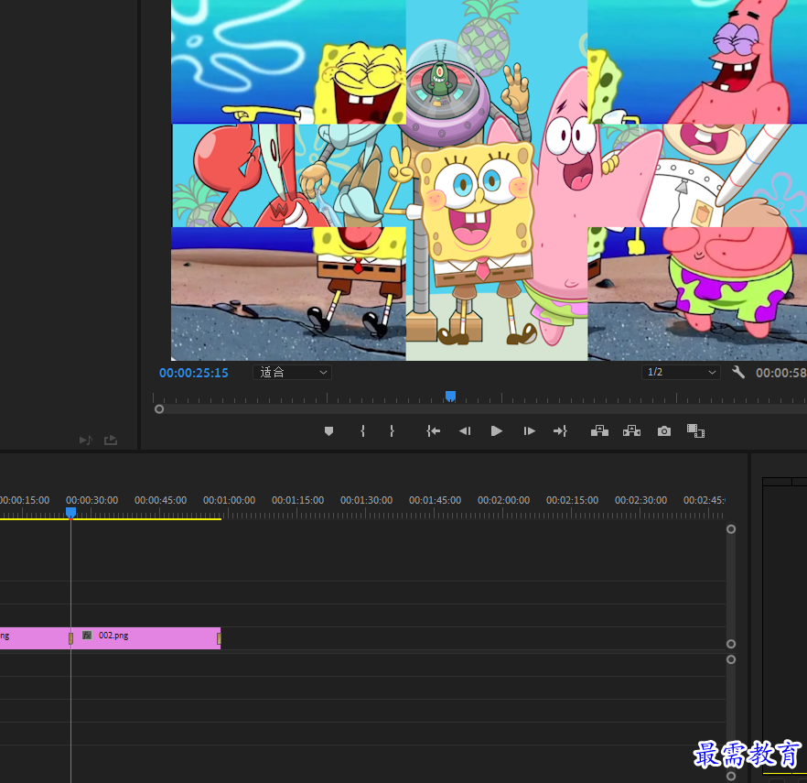
Task: Click program monitor playhead marker
Action: pos(450,396)
